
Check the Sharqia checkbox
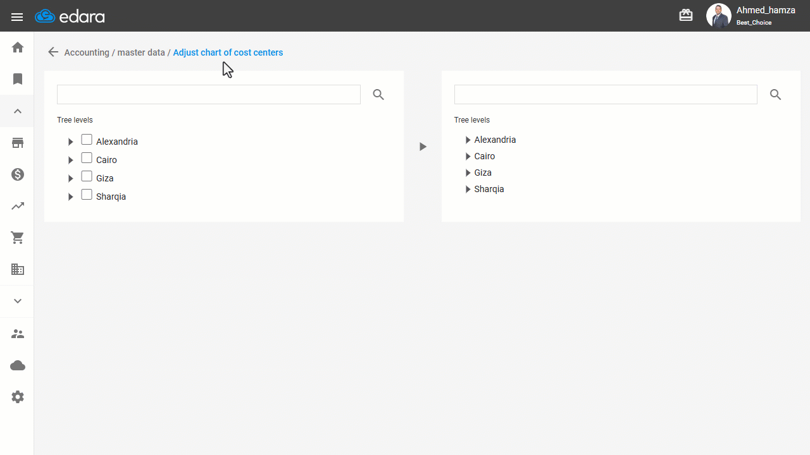pos(87,195)
